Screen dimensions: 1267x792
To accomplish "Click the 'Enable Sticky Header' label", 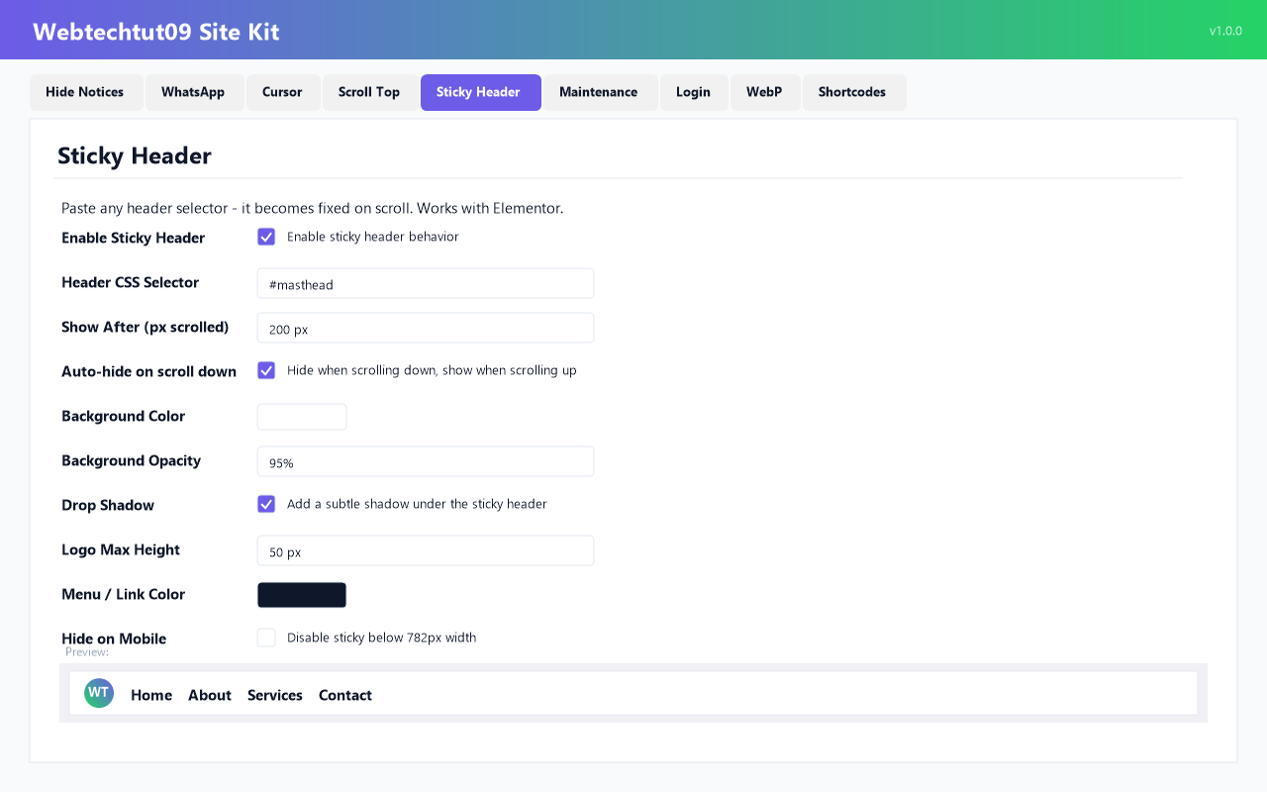I will pos(134,238).
